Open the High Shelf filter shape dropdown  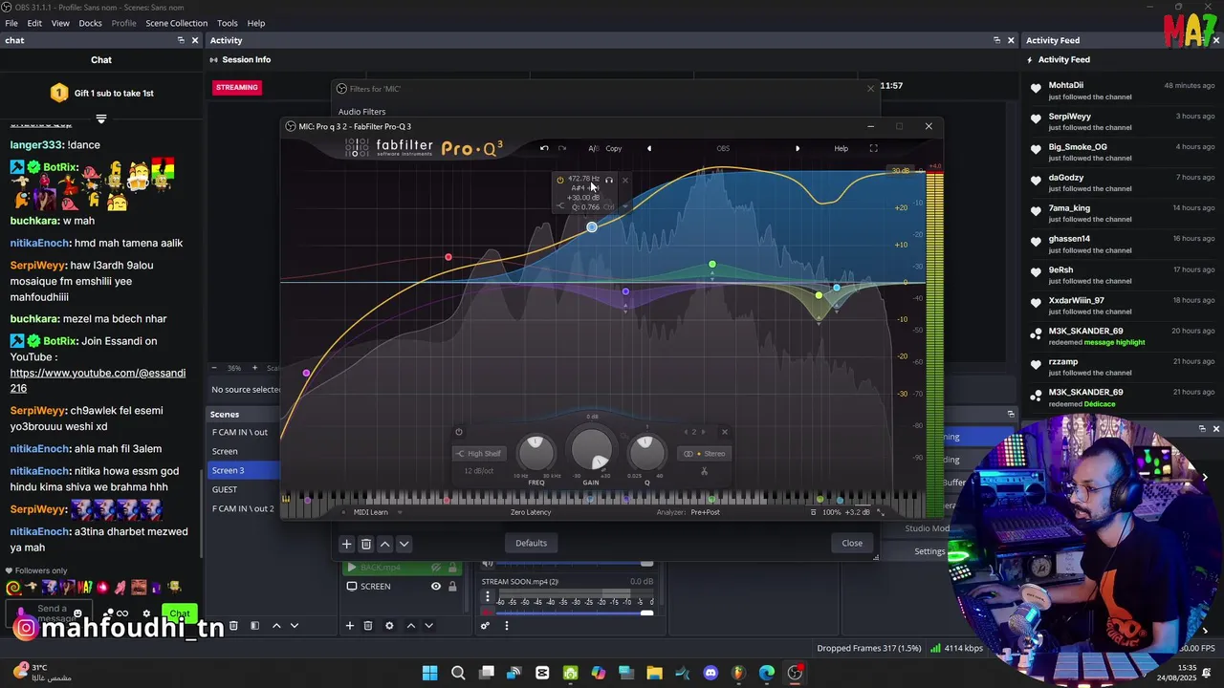click(479, 454)
